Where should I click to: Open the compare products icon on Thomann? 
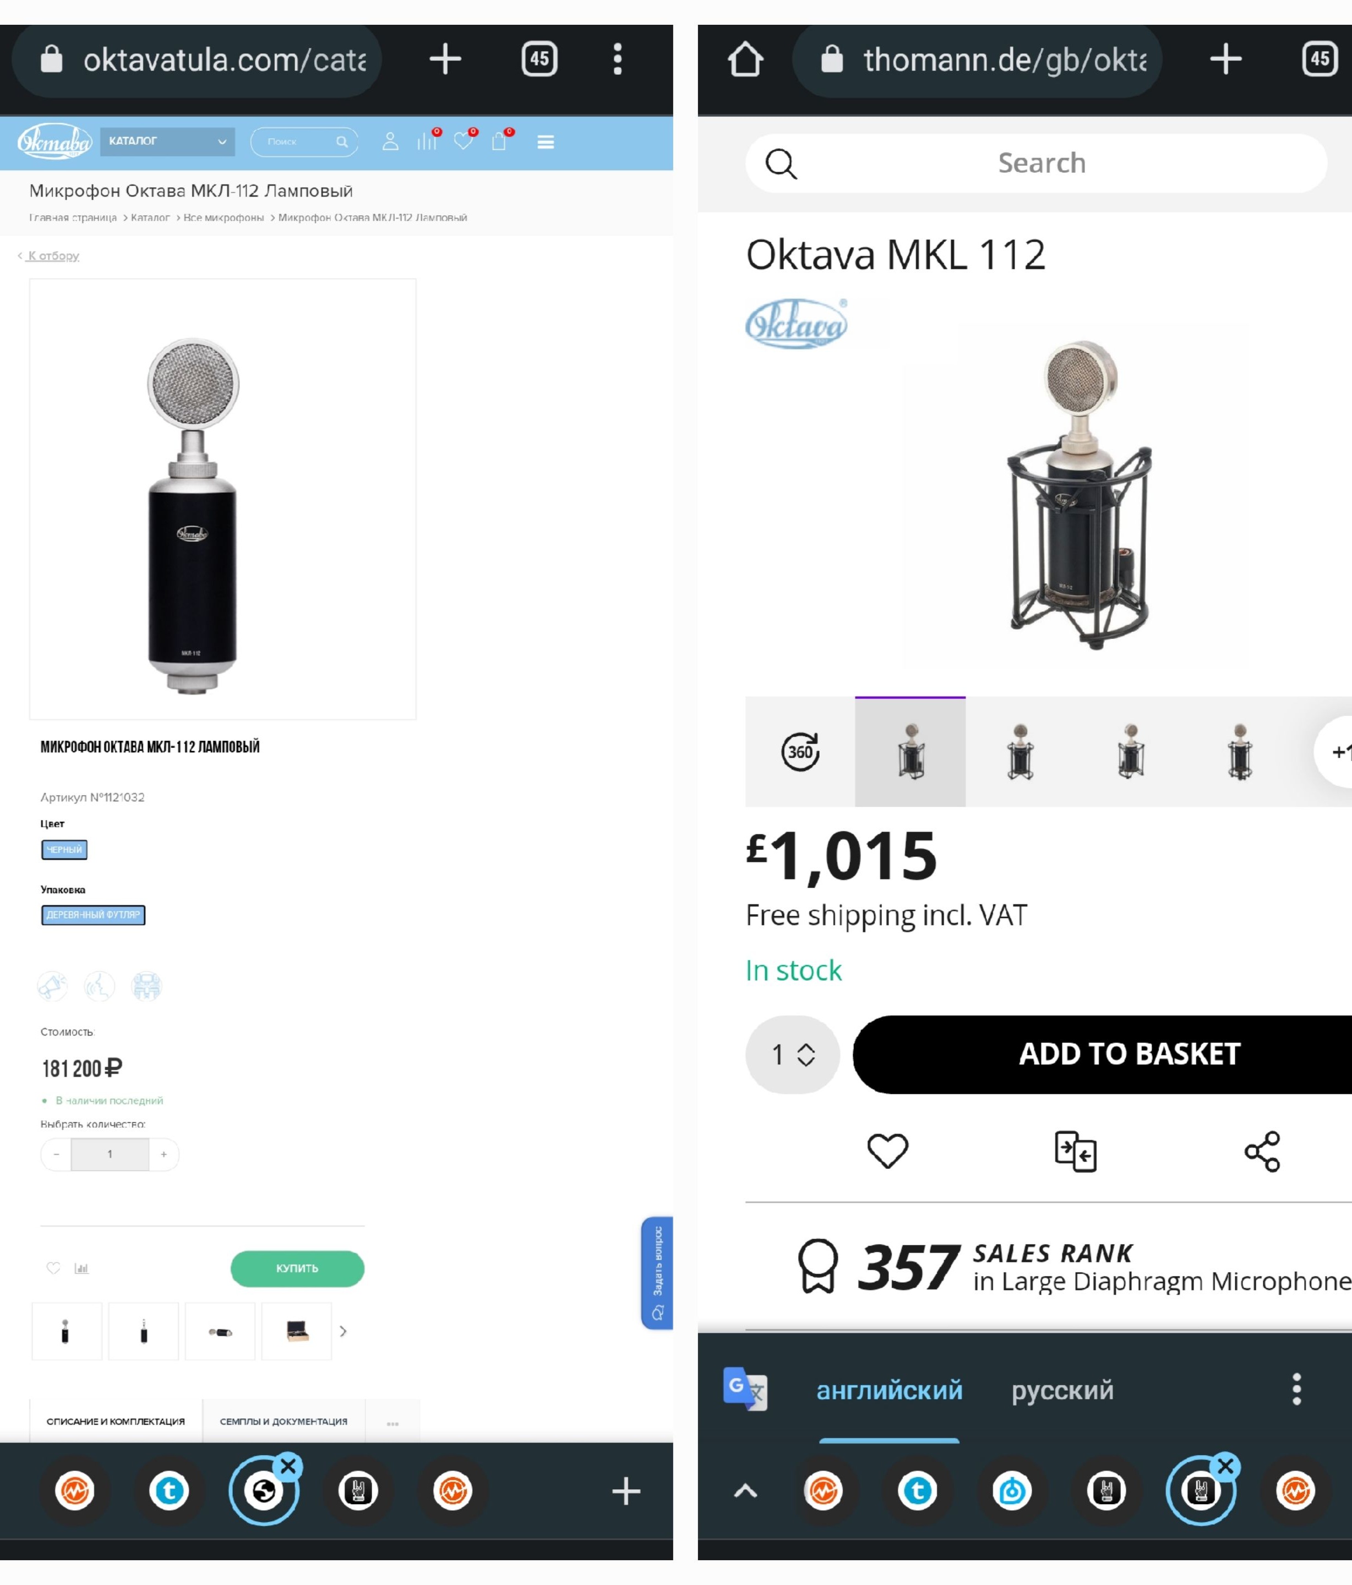[1076, 1151]
